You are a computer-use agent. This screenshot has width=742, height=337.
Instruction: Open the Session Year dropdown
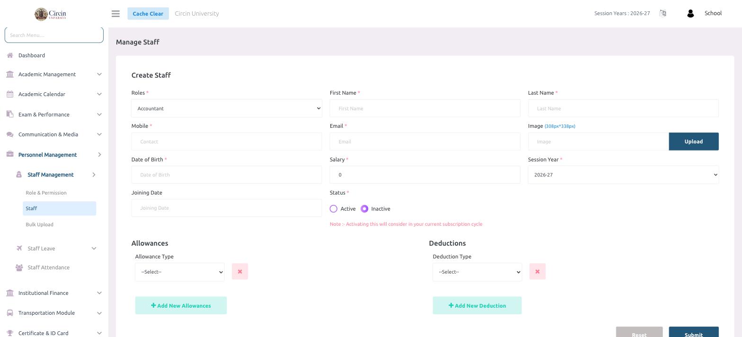(623, 175)
